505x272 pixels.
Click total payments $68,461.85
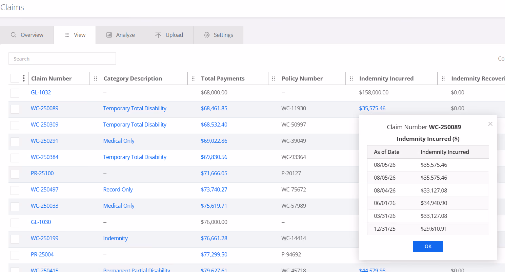click(x=214, y=108)
